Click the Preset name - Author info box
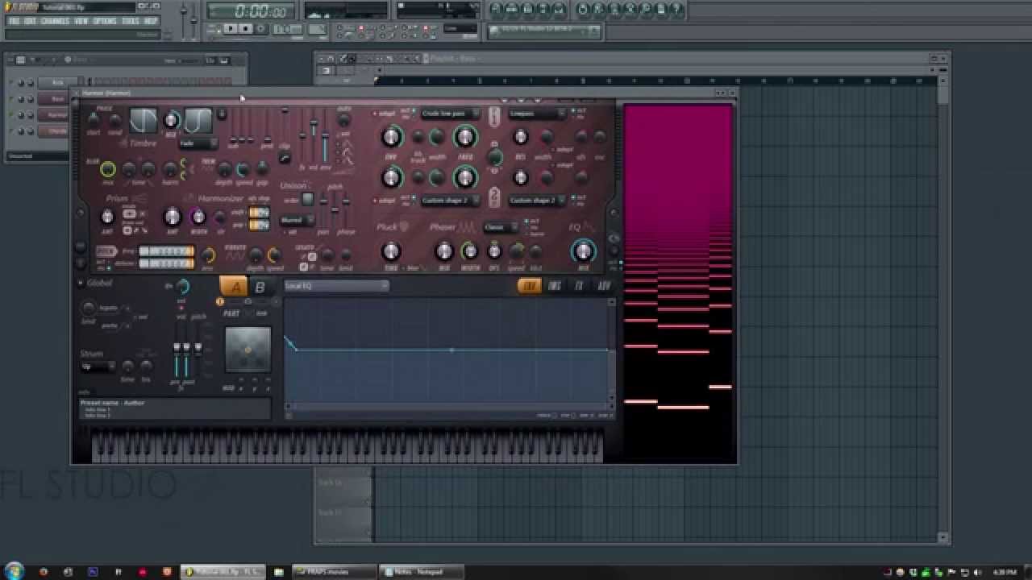Image resolution: width=1032 pixels, height=580 pixels. (x=174, y=408)
